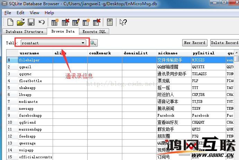Click the 朋友圈 nickname cell
This screenshot has width=239, height=160.
point(174,136)
